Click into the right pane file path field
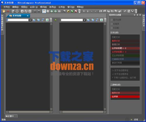 tap(72, 20)
